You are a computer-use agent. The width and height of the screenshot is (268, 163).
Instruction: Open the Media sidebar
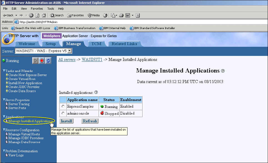pyautogui.click(x=93, y=15)
